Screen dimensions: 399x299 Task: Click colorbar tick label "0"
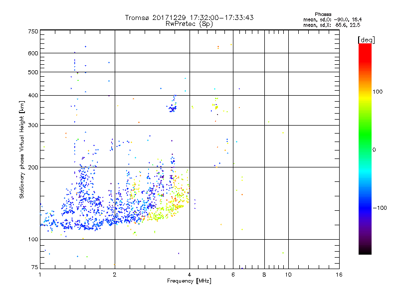374,150
